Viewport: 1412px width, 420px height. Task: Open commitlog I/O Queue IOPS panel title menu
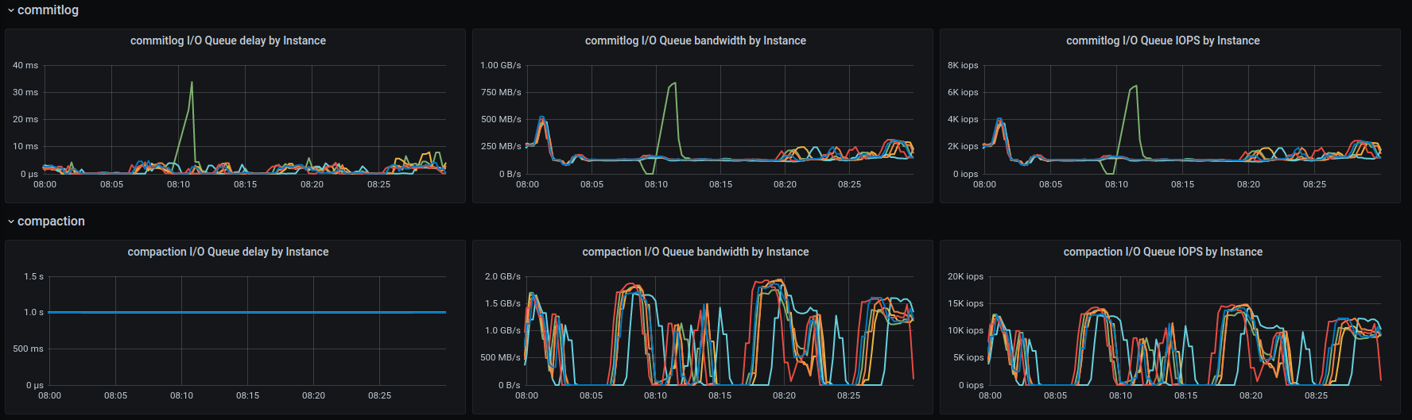[x=1163, y=40]
